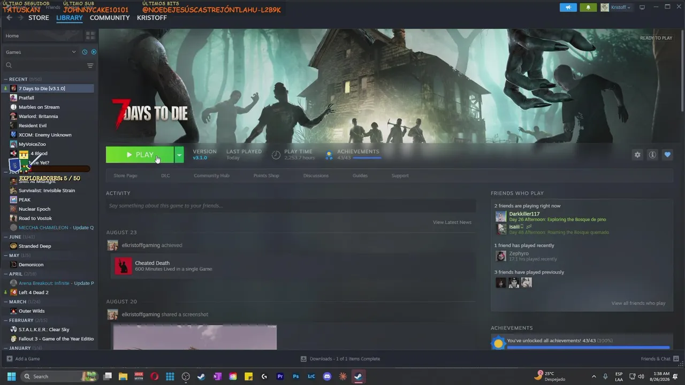Open Discord from the taskbar

click(327, 376)
